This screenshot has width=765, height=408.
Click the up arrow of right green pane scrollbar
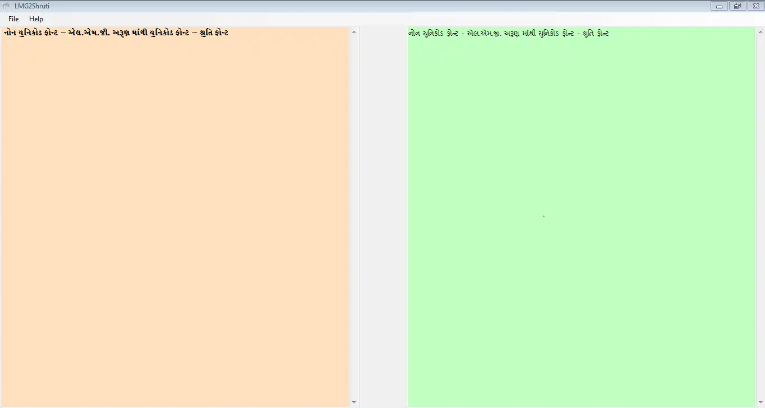tap(760, 32)
